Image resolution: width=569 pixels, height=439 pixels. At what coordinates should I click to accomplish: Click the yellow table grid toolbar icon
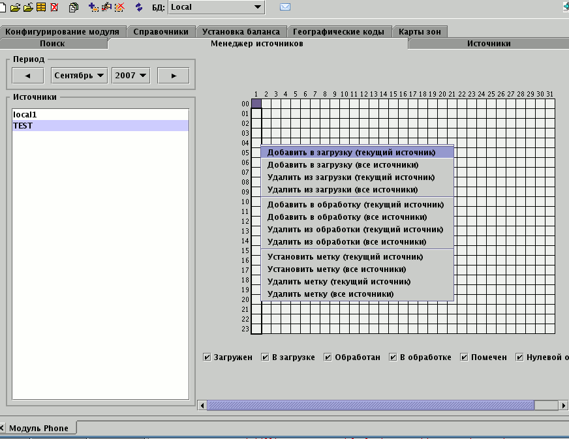point(41,7)
